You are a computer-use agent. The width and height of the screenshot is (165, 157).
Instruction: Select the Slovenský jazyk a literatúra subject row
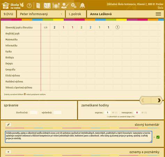[82, 28]
